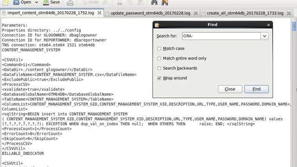The image size is (297, 167).
Task: Click the Paste clipboard icon
Action: [141, 2]
